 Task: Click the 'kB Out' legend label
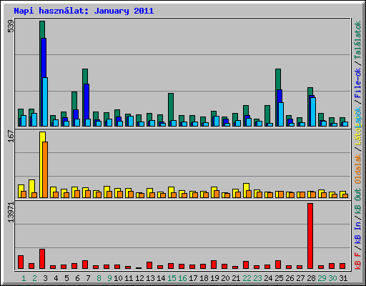click(357, 201)
